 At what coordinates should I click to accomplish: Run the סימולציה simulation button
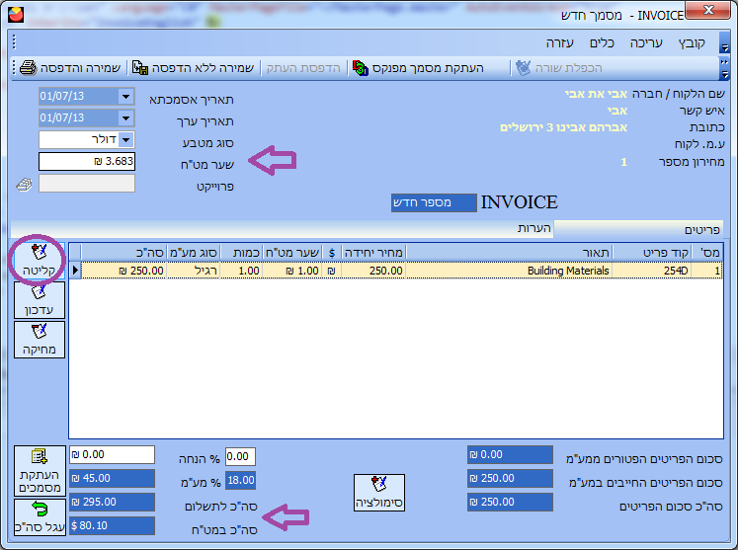pos(378,492)
